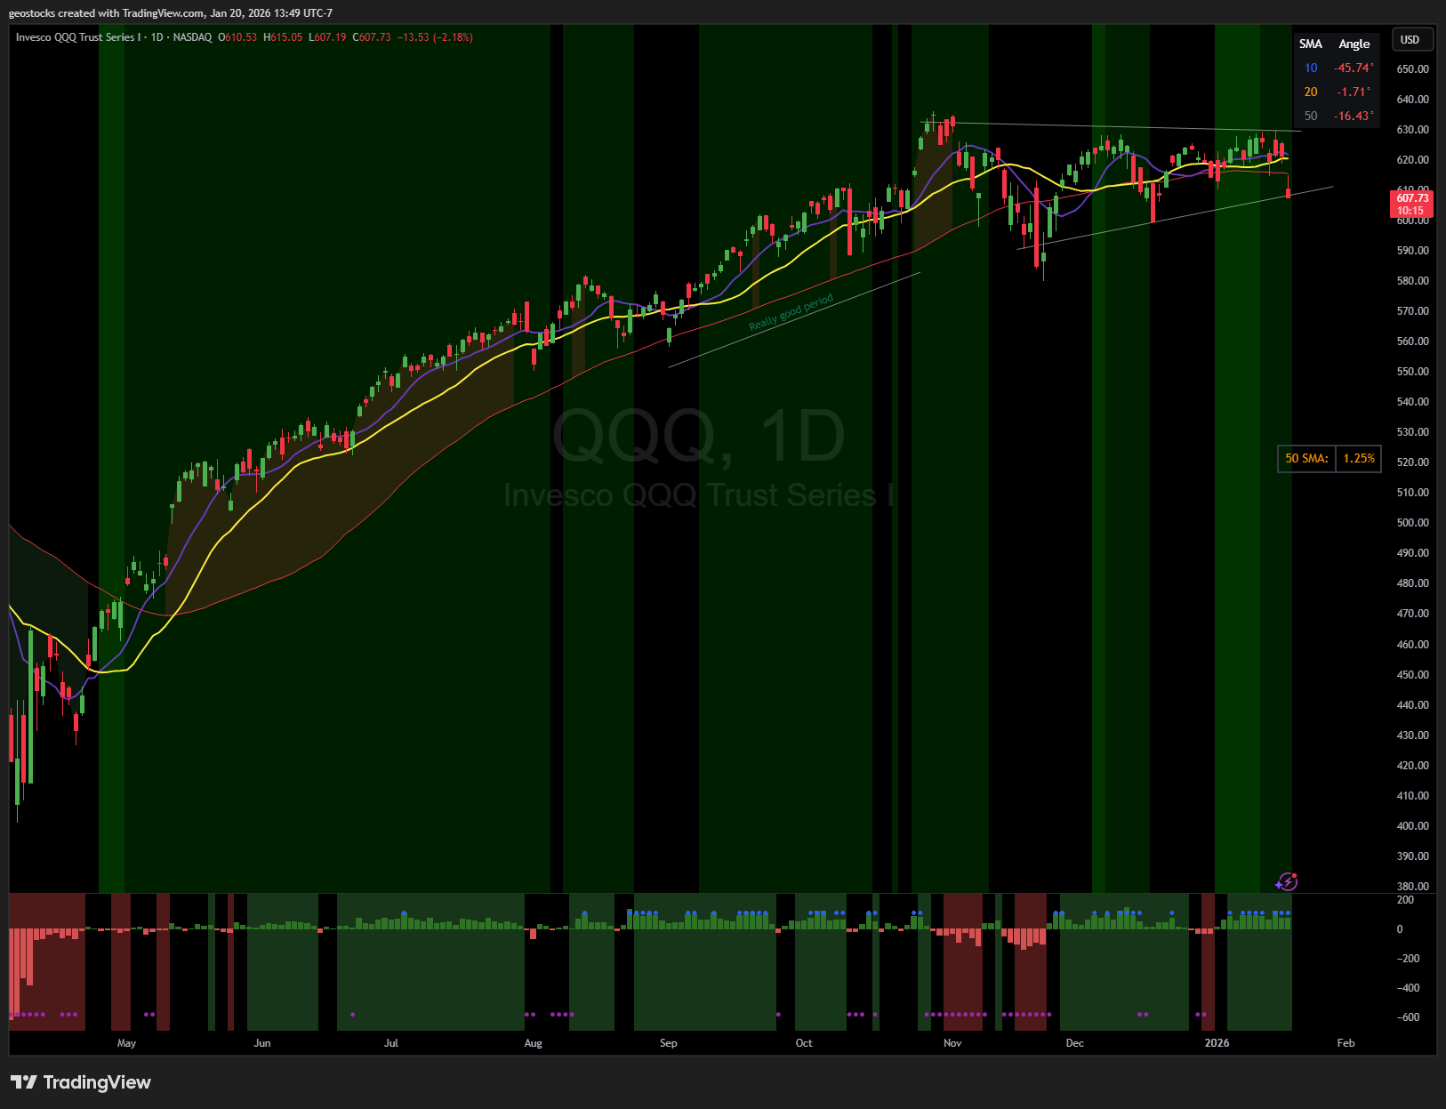Click the NASDAQ exchange label in the legend
This screenshot has width=1446, height=1109.
point(192,37)
